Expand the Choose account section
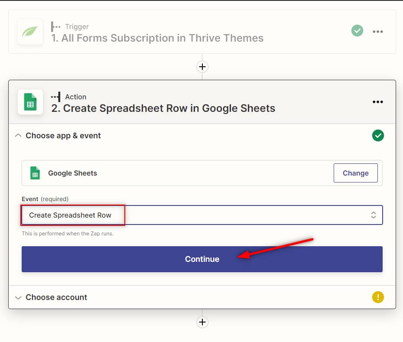 (18, 297)
